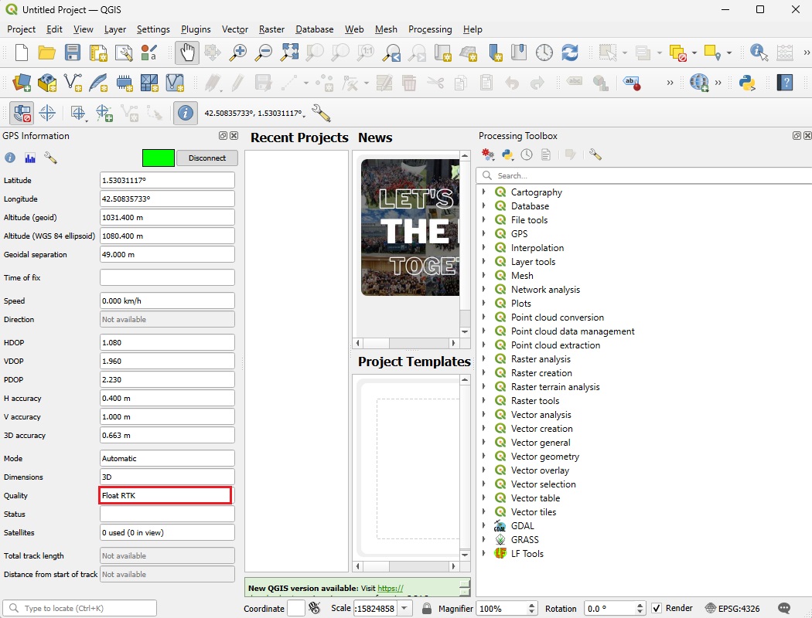The width and height of the screenshot is (812, 618).
Task: Toggle the scale lock padlock icon
Action: point(427,609)
